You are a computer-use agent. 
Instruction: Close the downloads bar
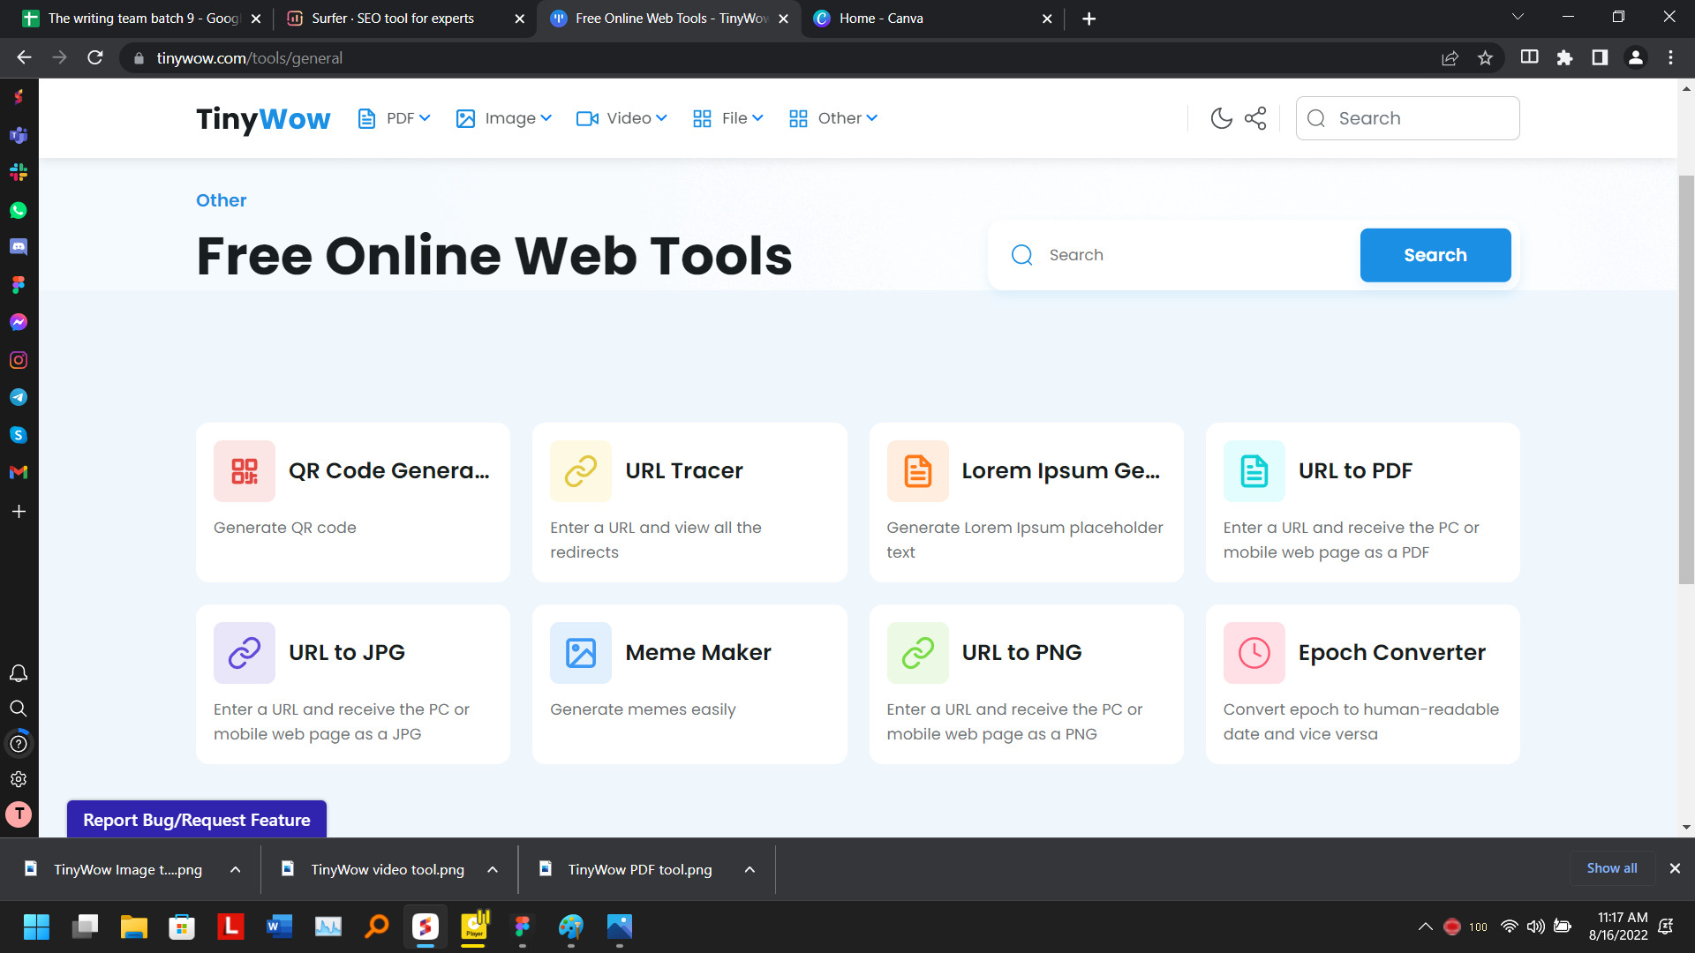[x=1675, y=868]
